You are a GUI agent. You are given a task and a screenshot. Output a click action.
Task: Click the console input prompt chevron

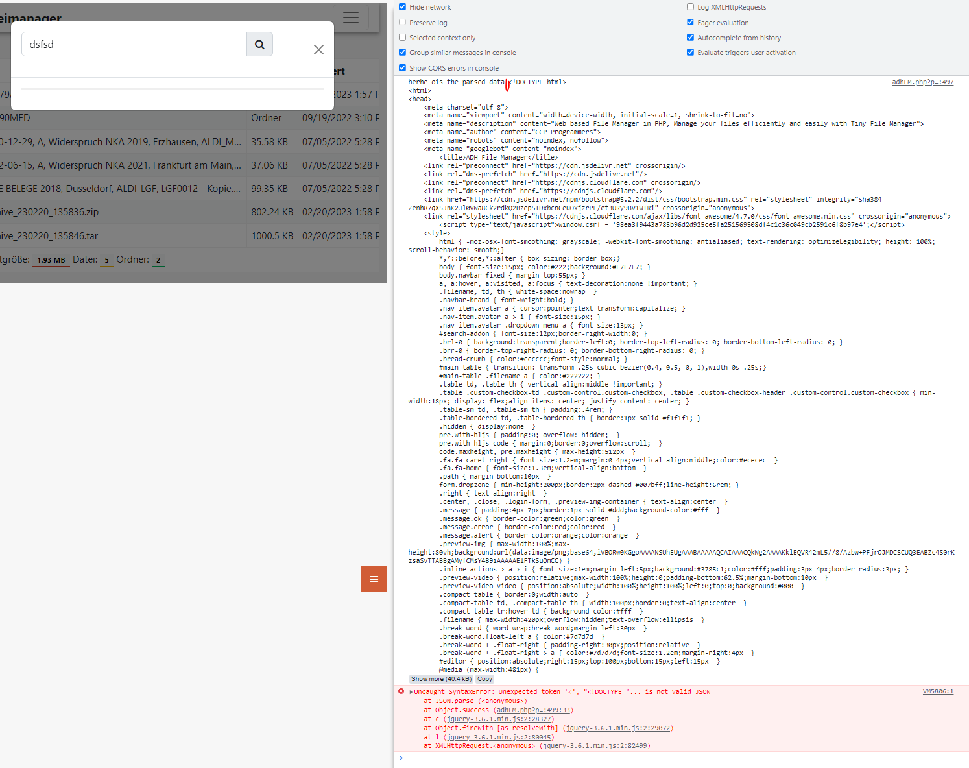[401, 756]
